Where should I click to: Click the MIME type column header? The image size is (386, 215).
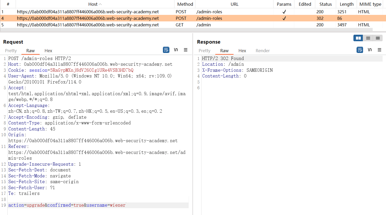370,4
